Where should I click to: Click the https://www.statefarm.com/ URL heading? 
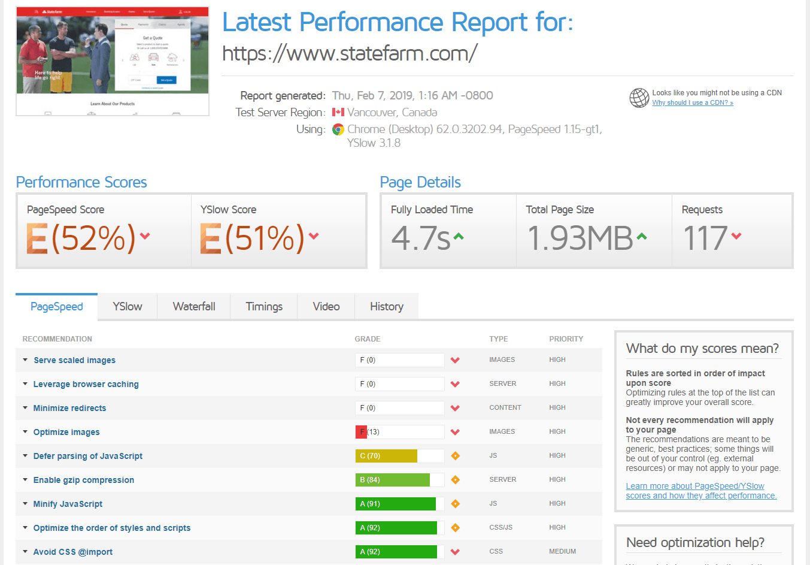tap(350, 53)
